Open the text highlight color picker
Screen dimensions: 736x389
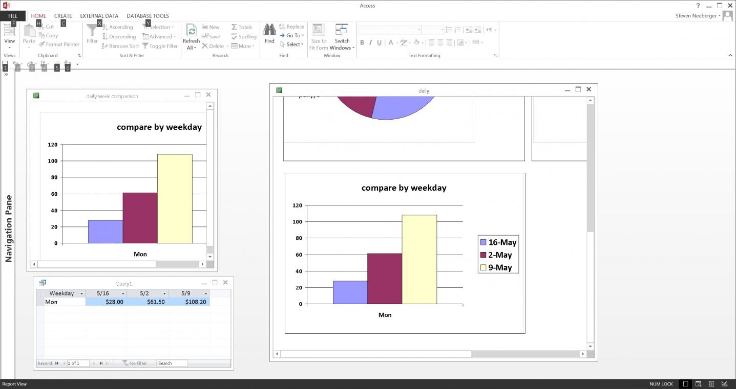(405, 42)
